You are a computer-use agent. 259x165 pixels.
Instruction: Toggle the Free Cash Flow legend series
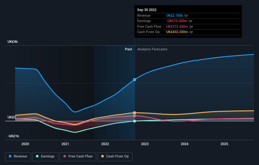(x=78, y=156)
